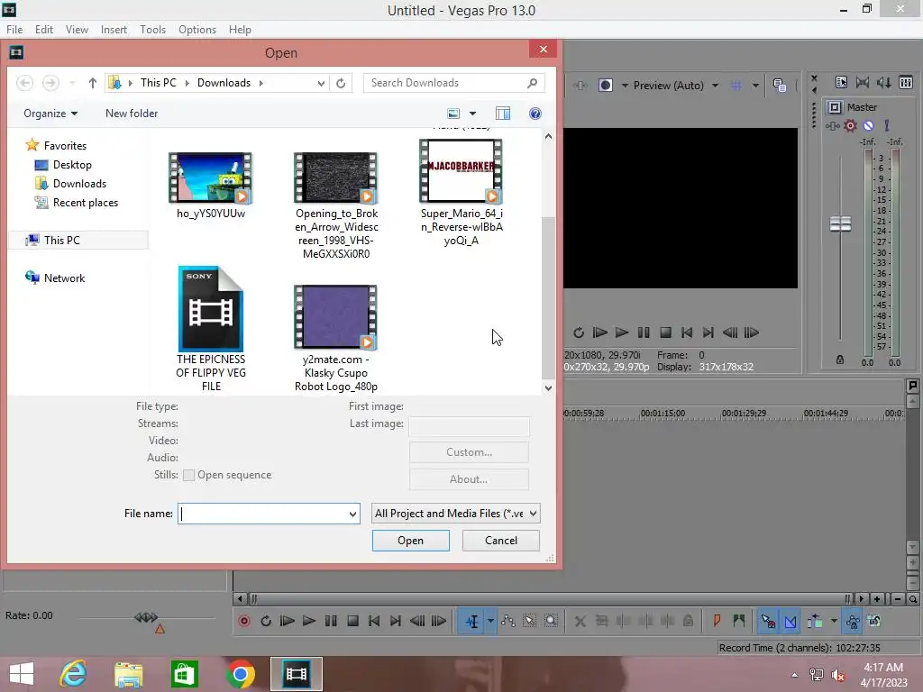Select the Zoom Edit tool
Image resolution: width=923 pixels, height=692 pixels.
click(x=551, y=621)
